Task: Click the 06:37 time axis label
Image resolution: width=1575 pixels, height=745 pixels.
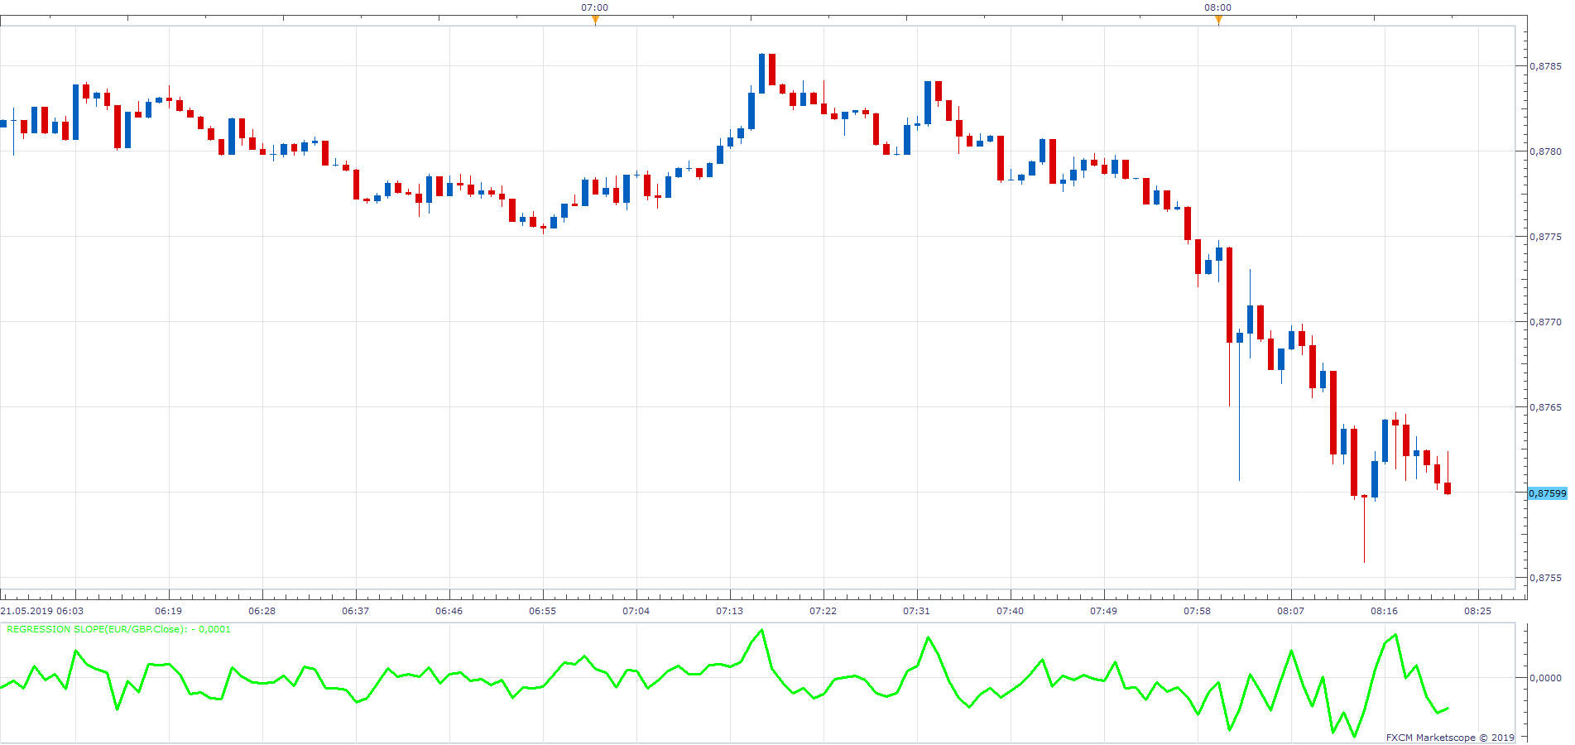Action: [x=356, y=611]
